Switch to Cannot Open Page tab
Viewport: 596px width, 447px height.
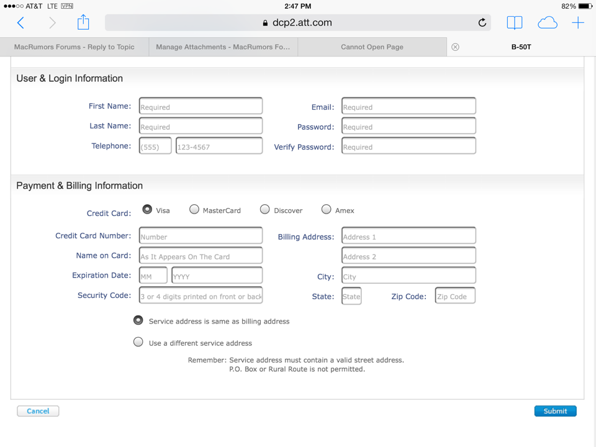pos(372,47)
